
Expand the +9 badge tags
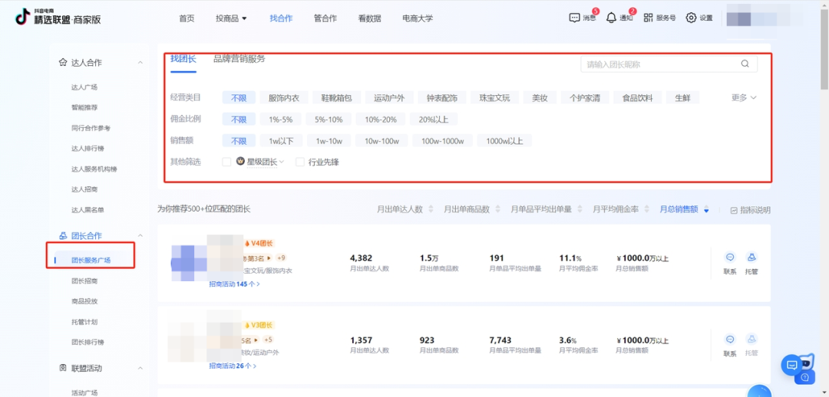[280, 258]
